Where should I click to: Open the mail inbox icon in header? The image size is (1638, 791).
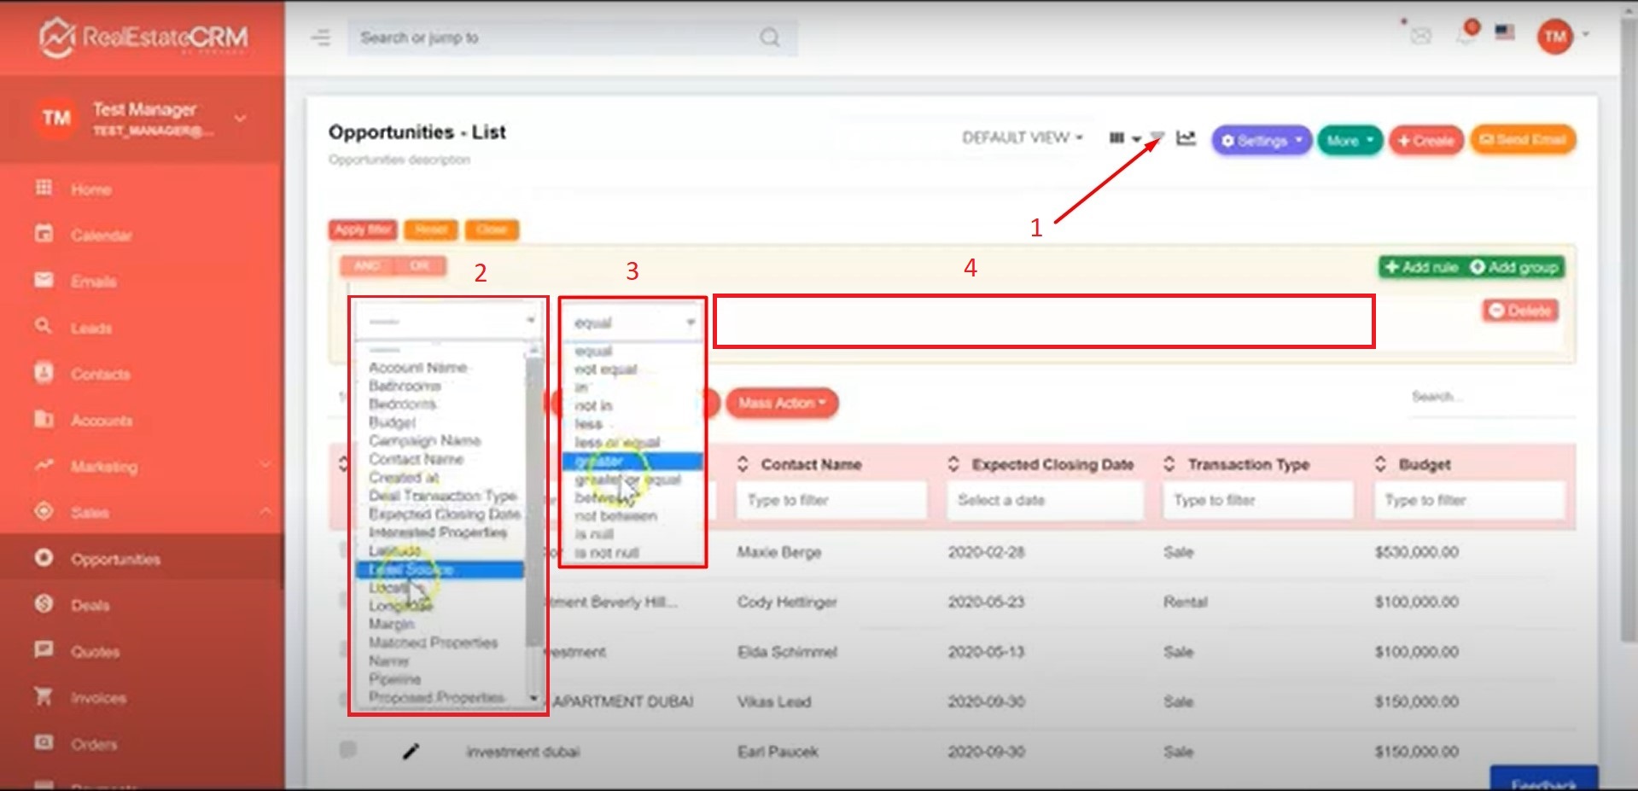[x=1420, y=36]
